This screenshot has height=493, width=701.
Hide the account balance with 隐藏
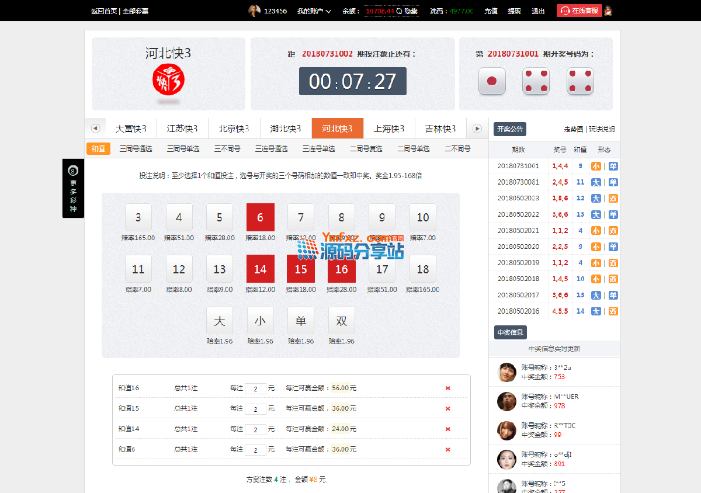(411, 11)
